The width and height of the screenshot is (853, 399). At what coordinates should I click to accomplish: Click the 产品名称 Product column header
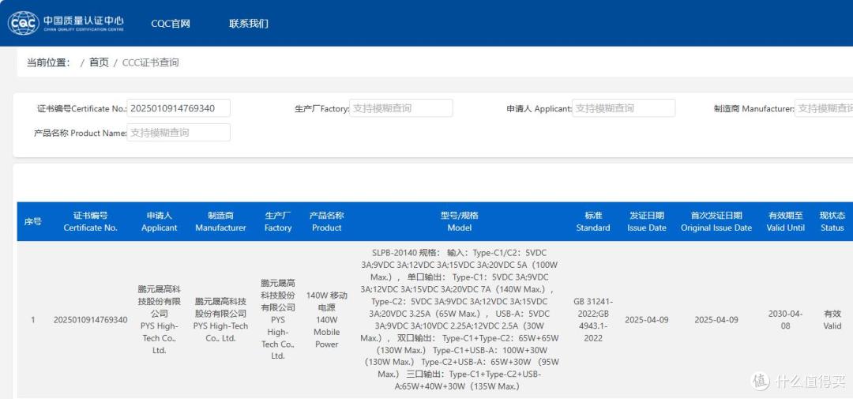point(326,221)
